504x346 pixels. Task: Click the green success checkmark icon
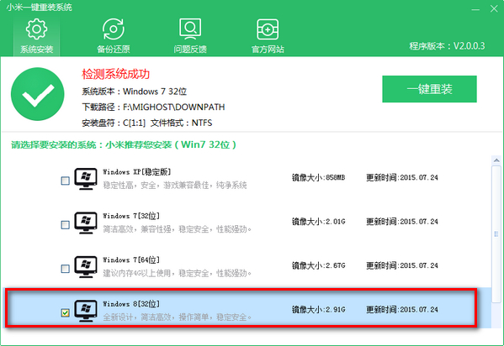(x=38, y=94)
